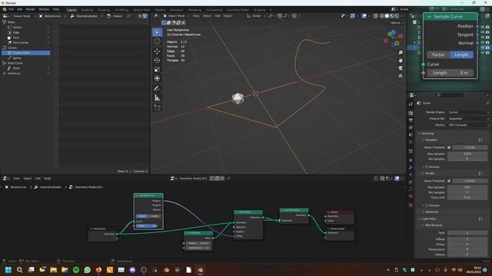The image size is (492, 276).
Task: Open taskbar search magnifier
Action: coord(19,270)
